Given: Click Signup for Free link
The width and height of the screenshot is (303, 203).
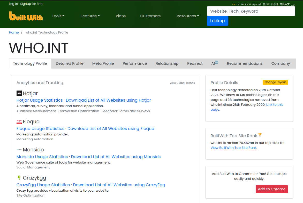Looking at the screenshot, I should 32,4.
